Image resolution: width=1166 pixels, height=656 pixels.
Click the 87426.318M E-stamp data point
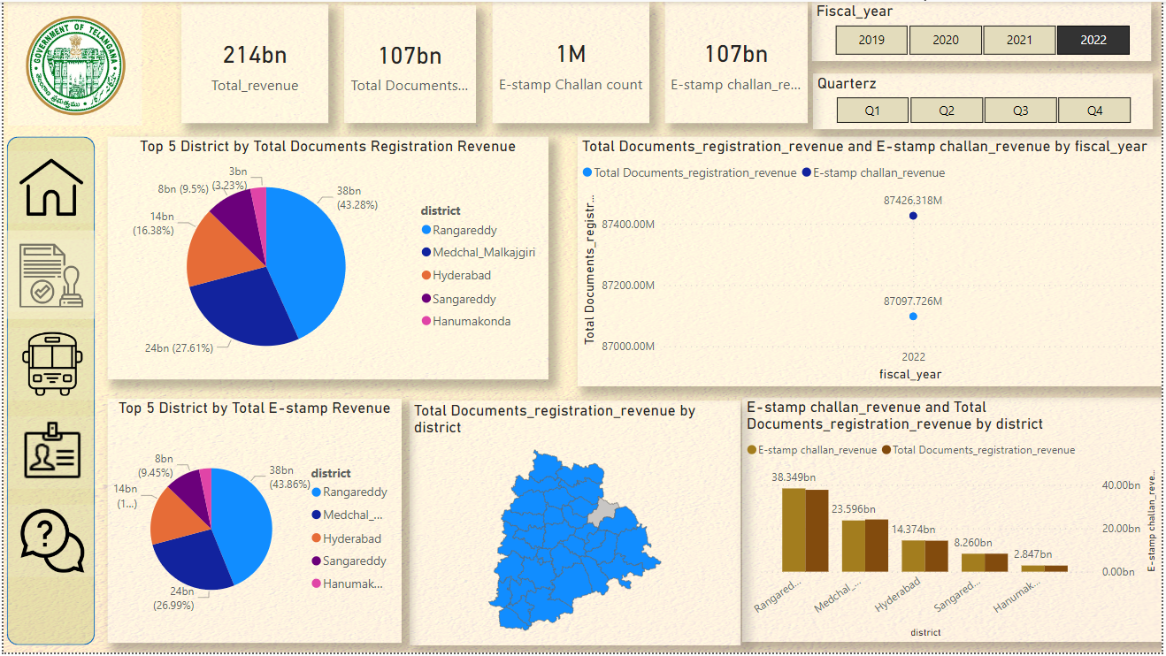(x=913, y=216)
